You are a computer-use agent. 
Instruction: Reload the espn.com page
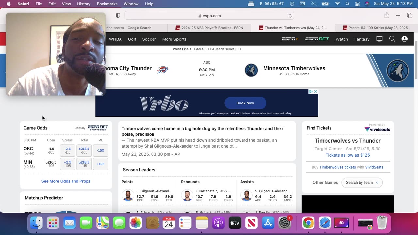[x=290, y=16]
